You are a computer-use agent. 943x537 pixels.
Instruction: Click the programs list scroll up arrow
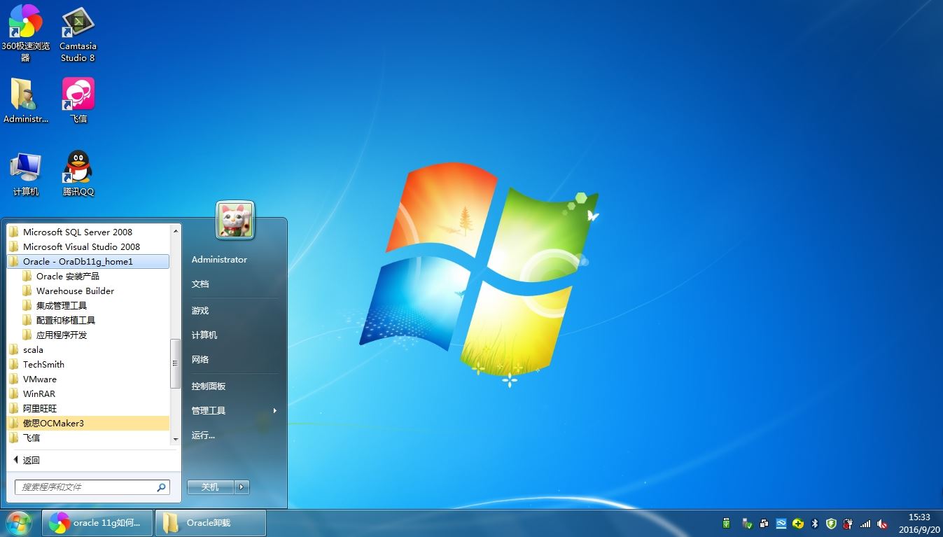pyautogui.click(x=176, y=230)
